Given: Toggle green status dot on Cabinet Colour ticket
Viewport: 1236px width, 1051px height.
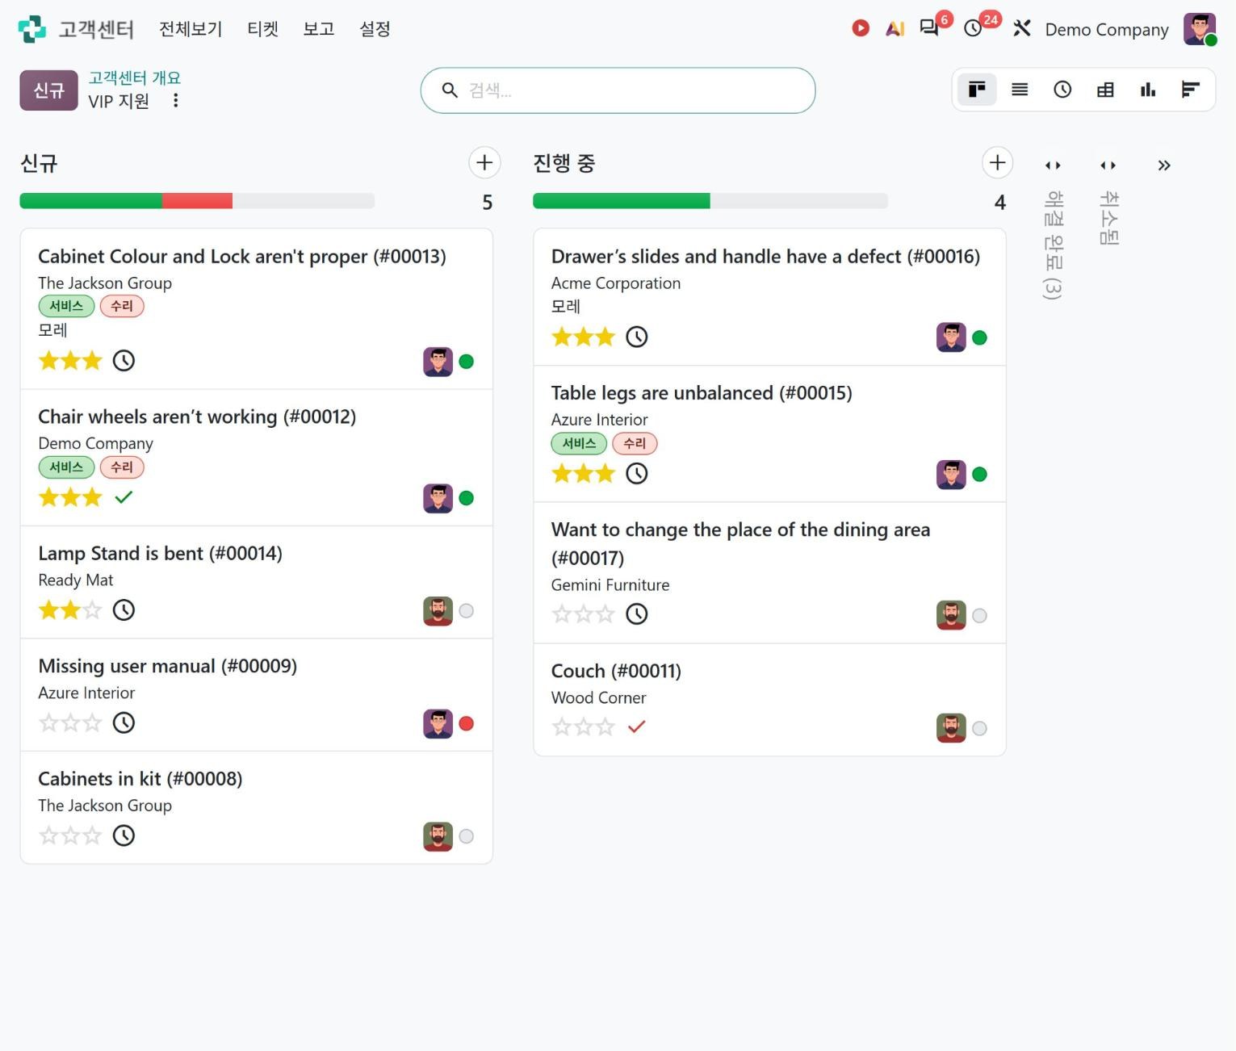Looking at the screenshot, I should [x=466, y=362].
